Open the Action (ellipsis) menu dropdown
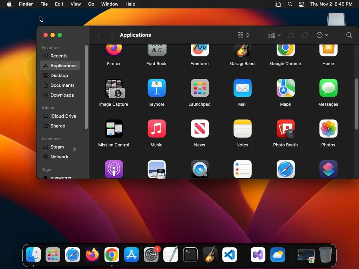Viewport: 359px width, 269px height. pyautogui.click(x=322, y=35)
